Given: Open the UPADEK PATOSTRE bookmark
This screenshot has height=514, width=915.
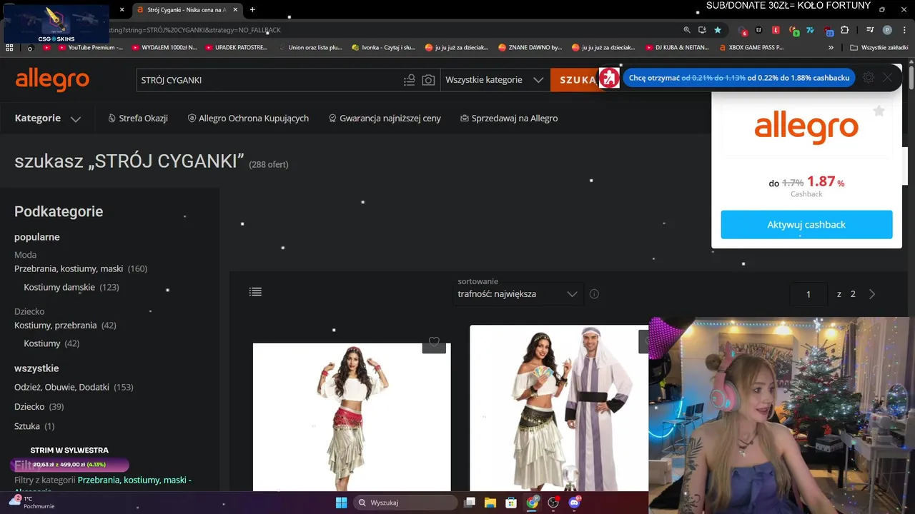Looking at the screenshot, I should 236,48.
